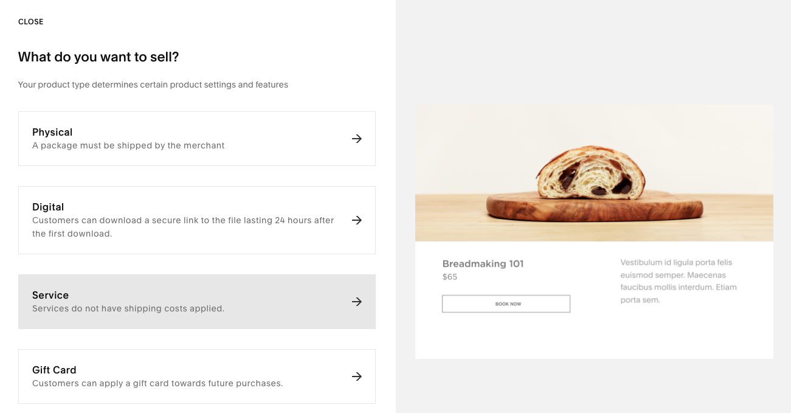
Task: Click the Breadmaking 101 product title
Action: pos(483,263)
